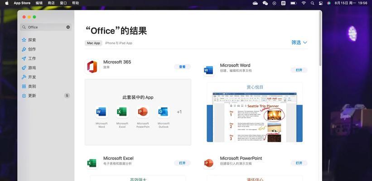
Task: Open the 商店 menu
Action: pos(51,3)
